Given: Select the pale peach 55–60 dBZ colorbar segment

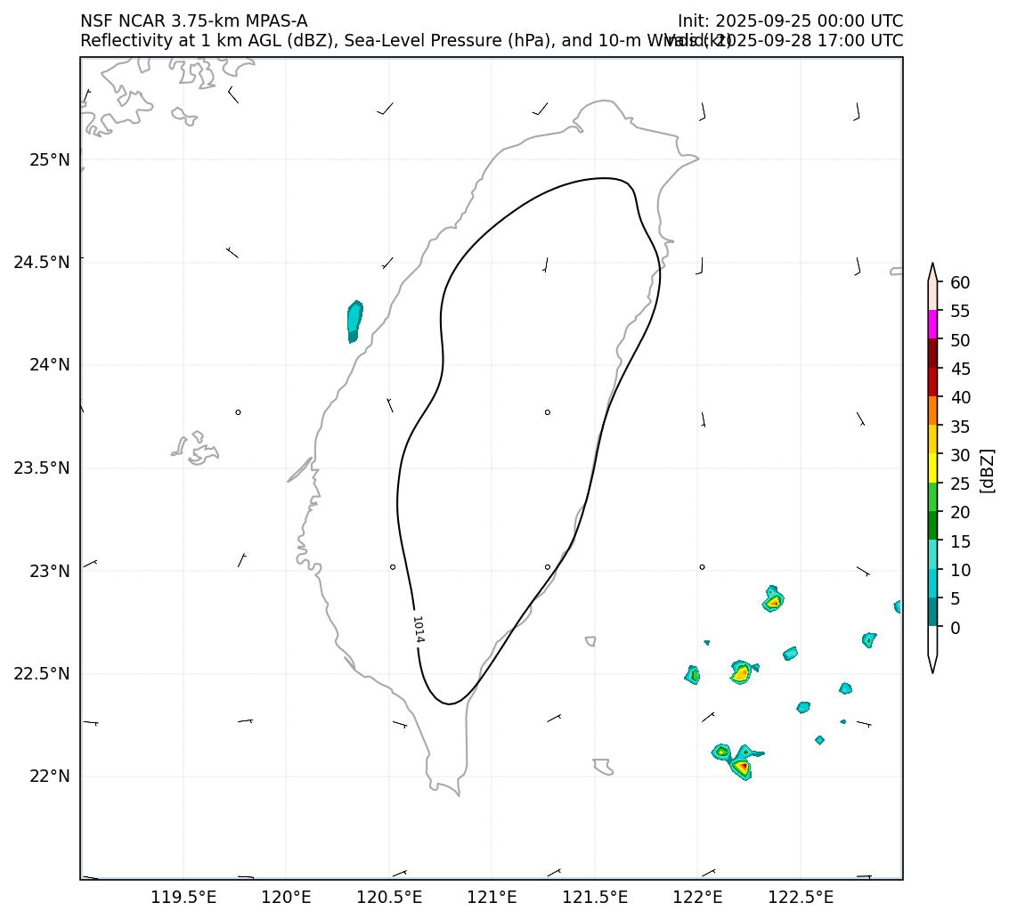Looking at the screenshot, I should pyautogui.click(x=932, y=296).
